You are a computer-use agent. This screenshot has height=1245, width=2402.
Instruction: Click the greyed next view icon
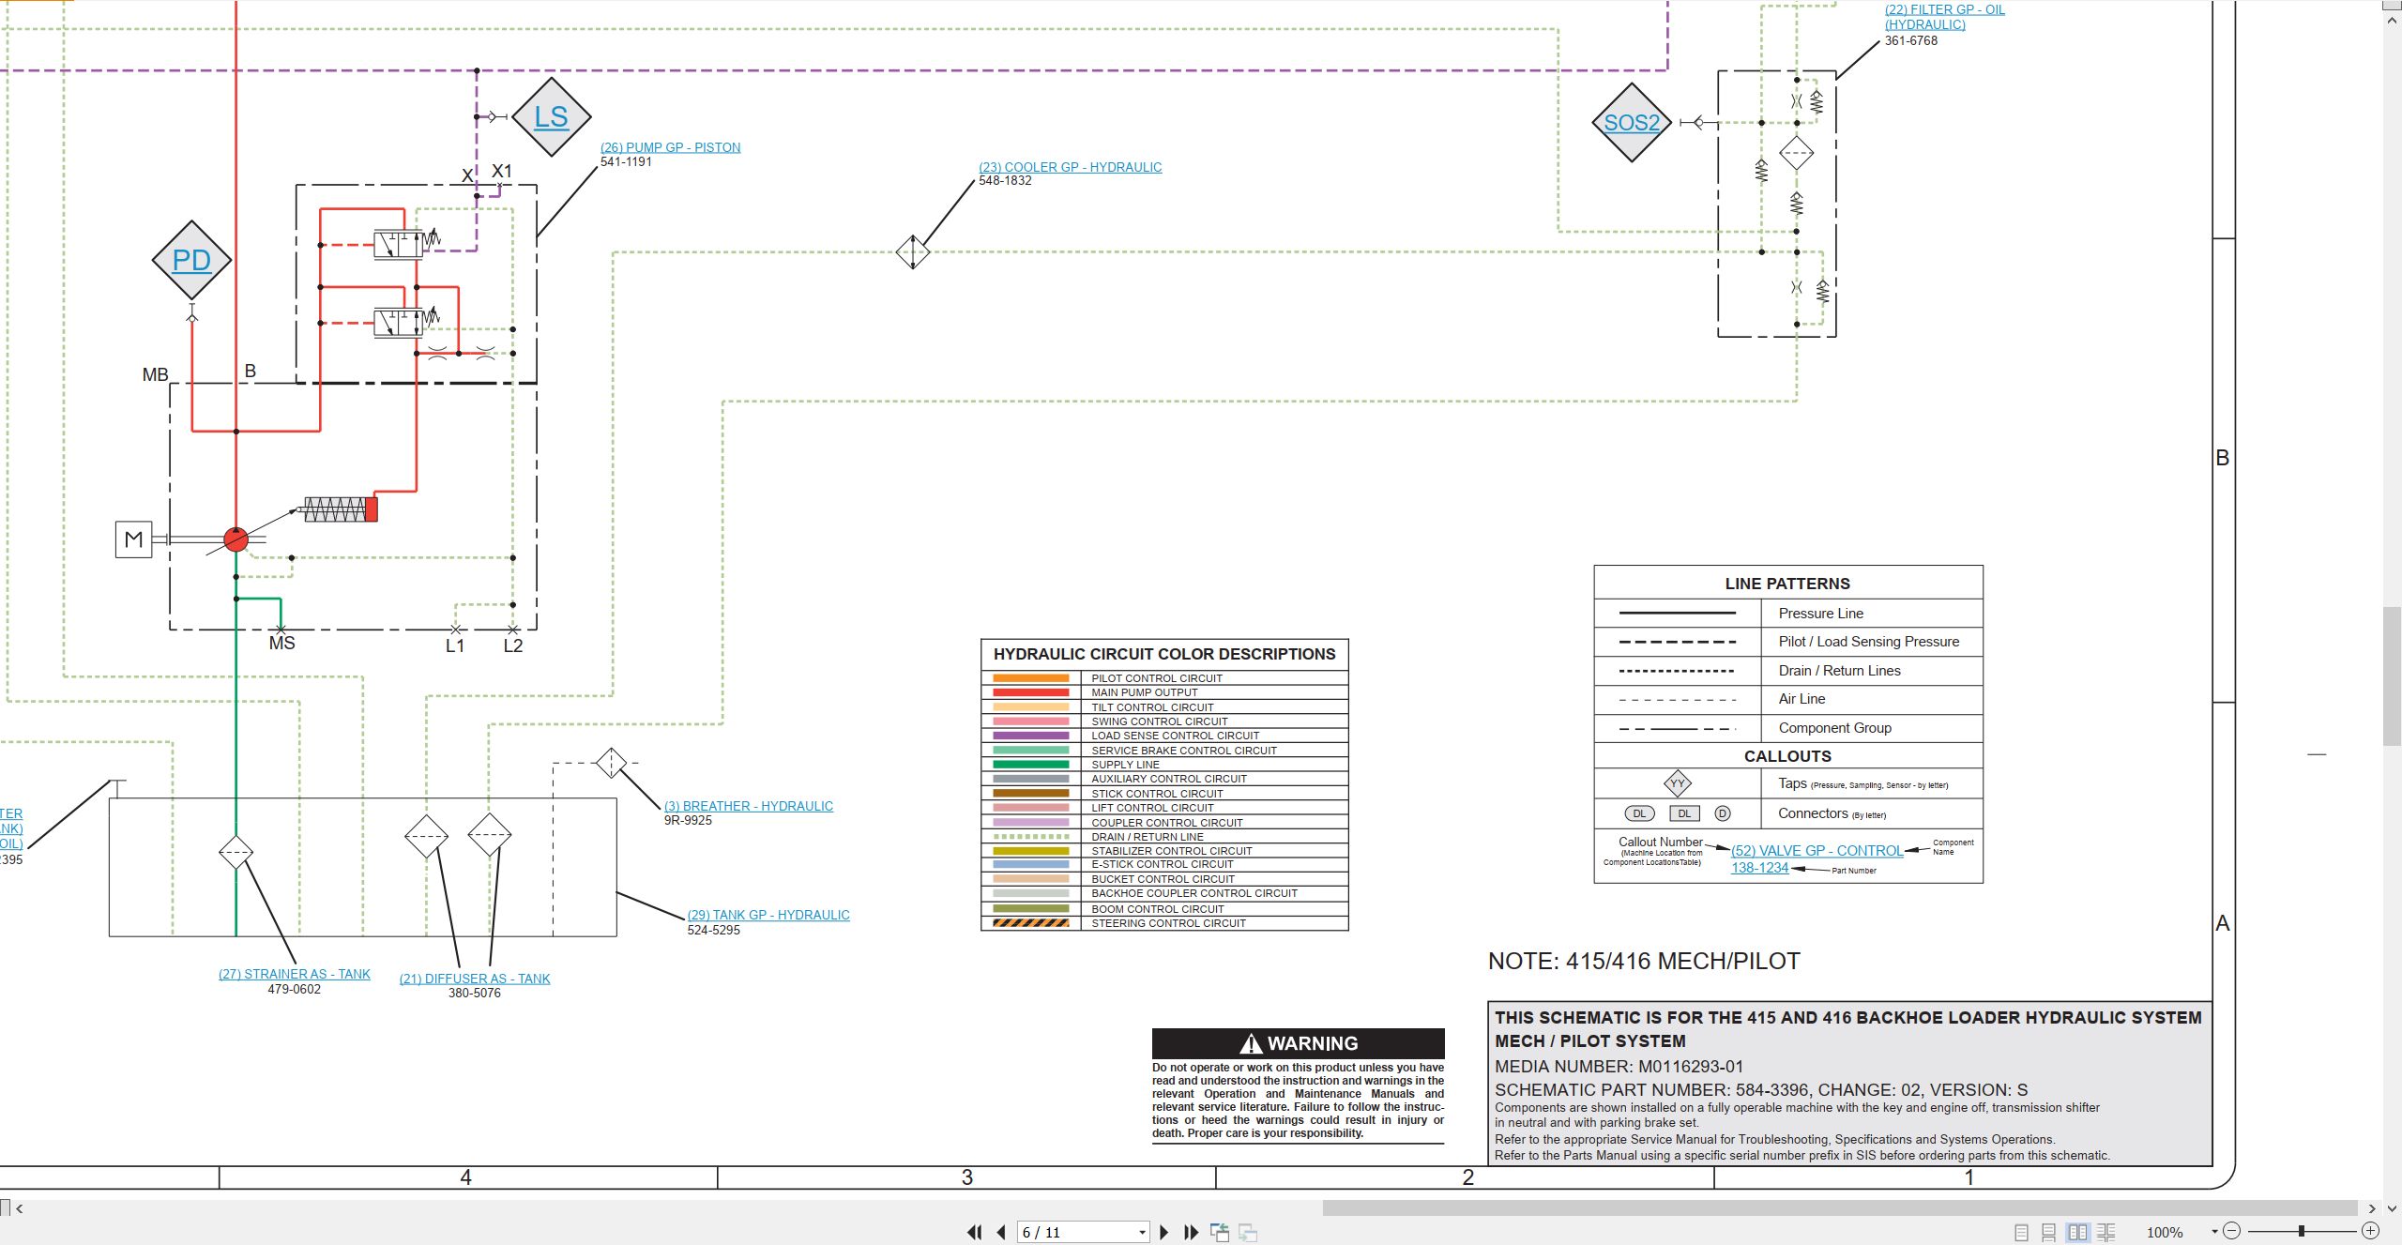[1248, 1232]
